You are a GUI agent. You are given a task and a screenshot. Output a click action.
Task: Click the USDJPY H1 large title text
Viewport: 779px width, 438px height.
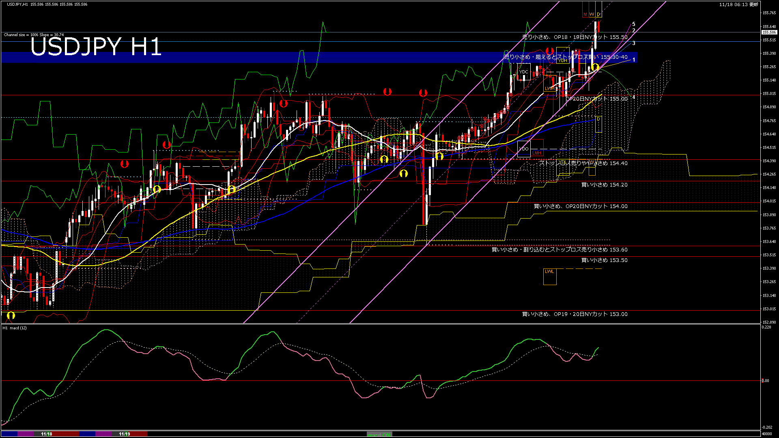pos(96,47)
